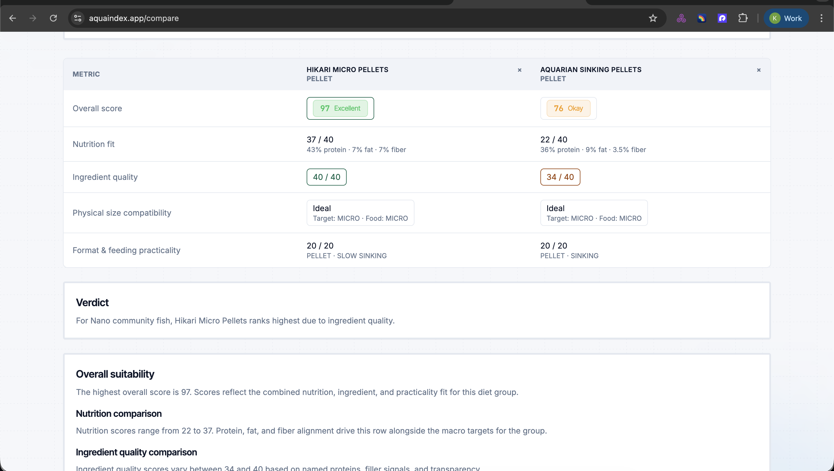This screenshot has width=834, height=471.
Task: Open Chrome's three-dot menu
Action: coord(821,18)
